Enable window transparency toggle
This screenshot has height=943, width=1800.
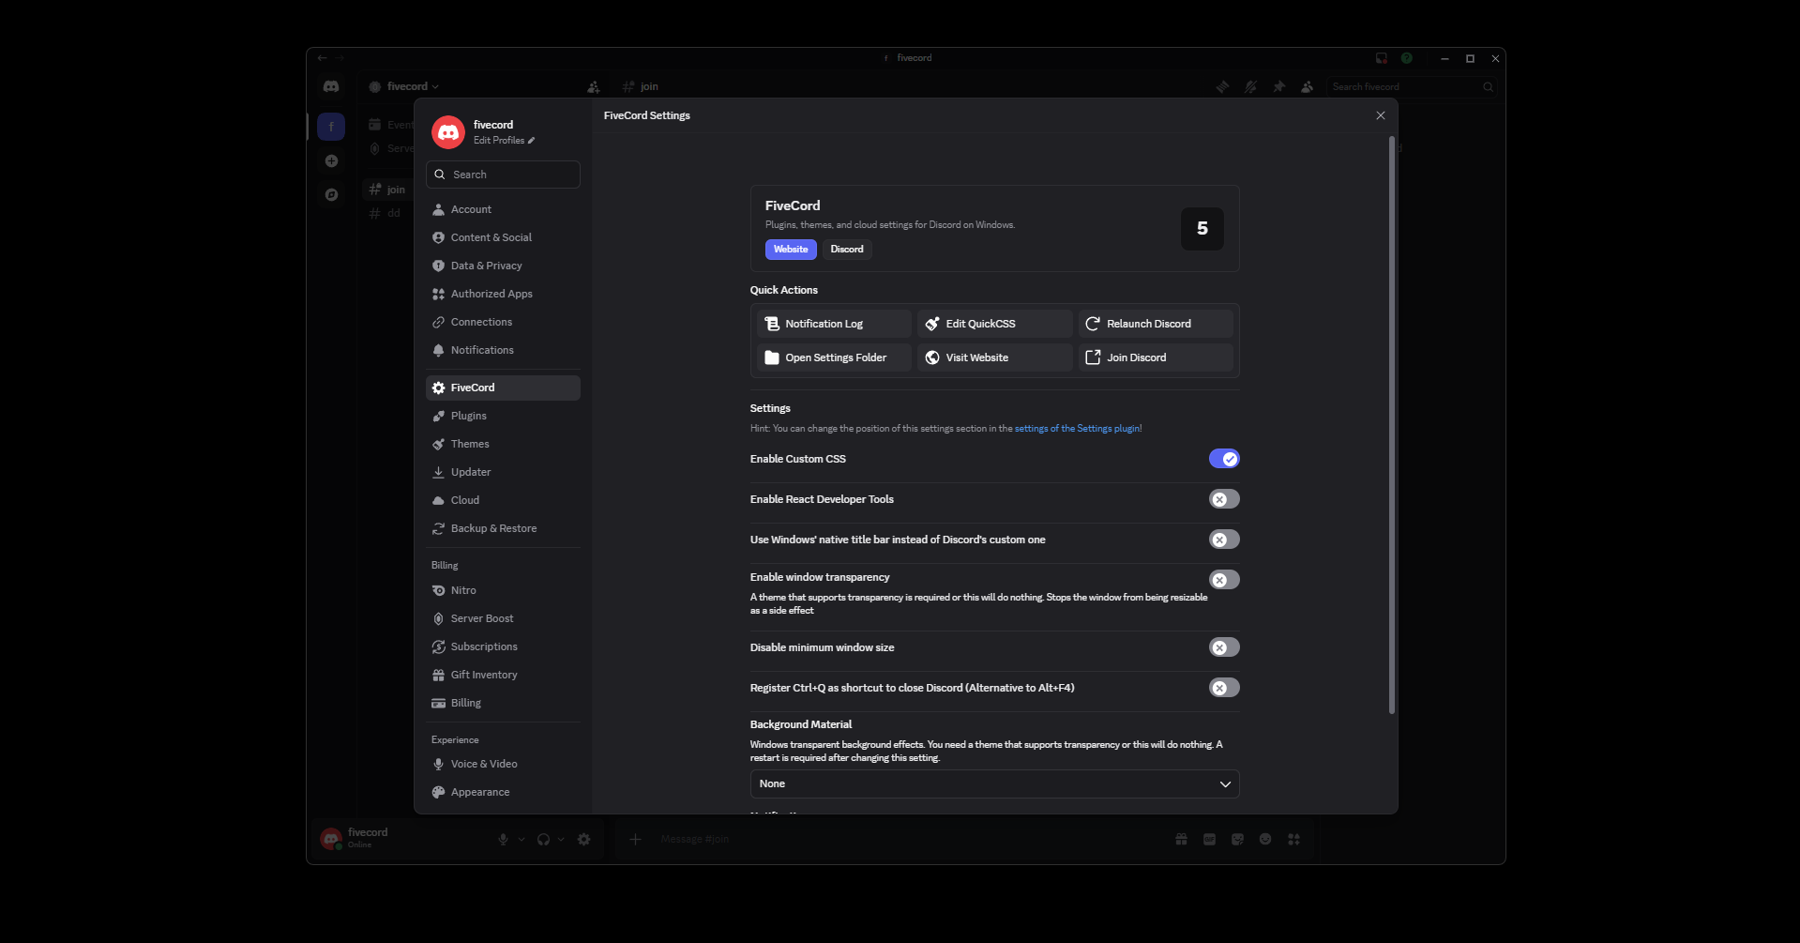pos(1224,580)
